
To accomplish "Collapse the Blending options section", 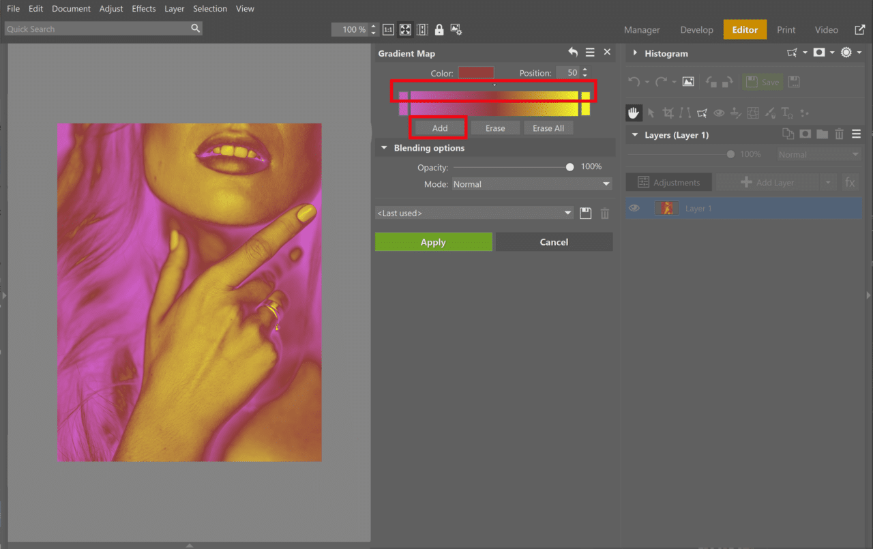I will [383, 147].
